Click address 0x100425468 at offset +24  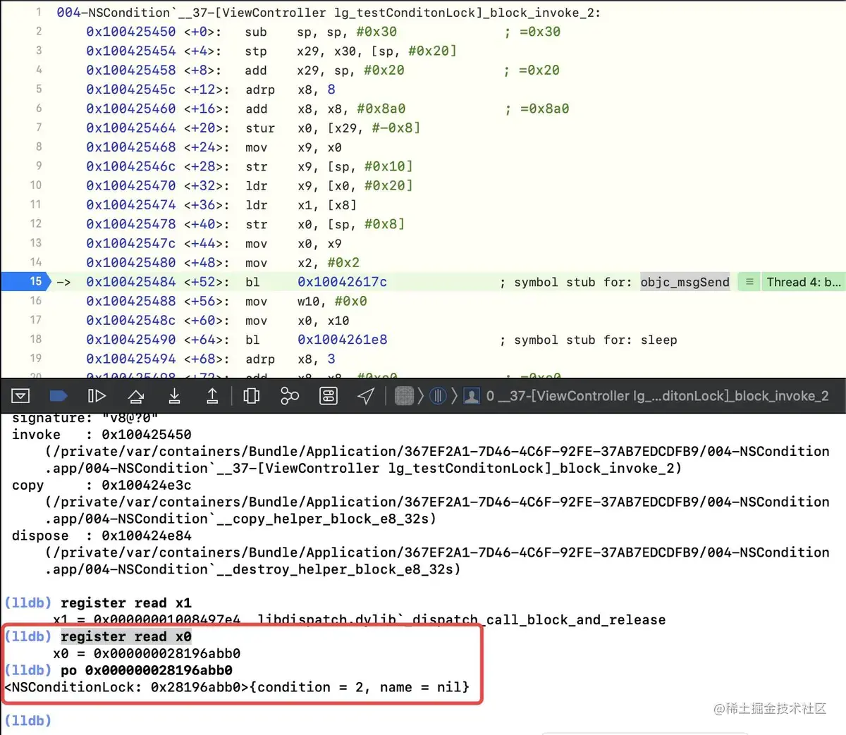click(131, 147)
